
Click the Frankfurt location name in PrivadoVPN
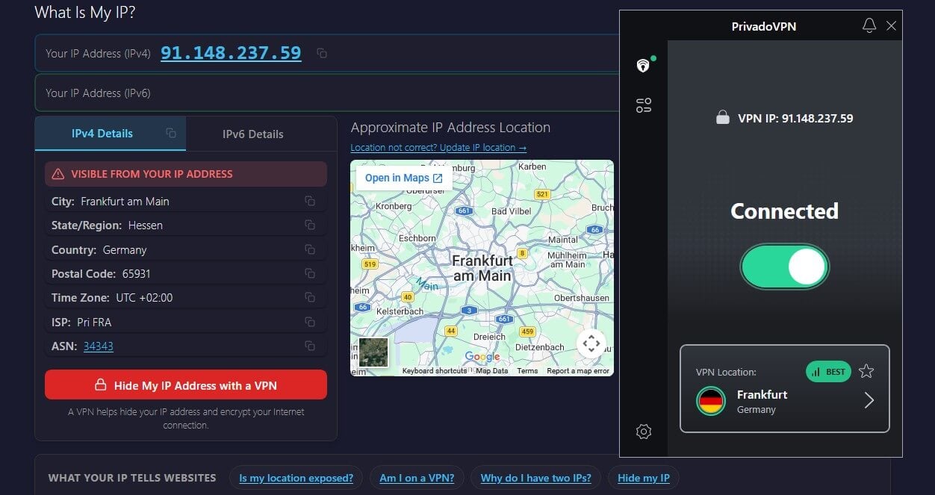pyautogui.click(x=762, y=394)
